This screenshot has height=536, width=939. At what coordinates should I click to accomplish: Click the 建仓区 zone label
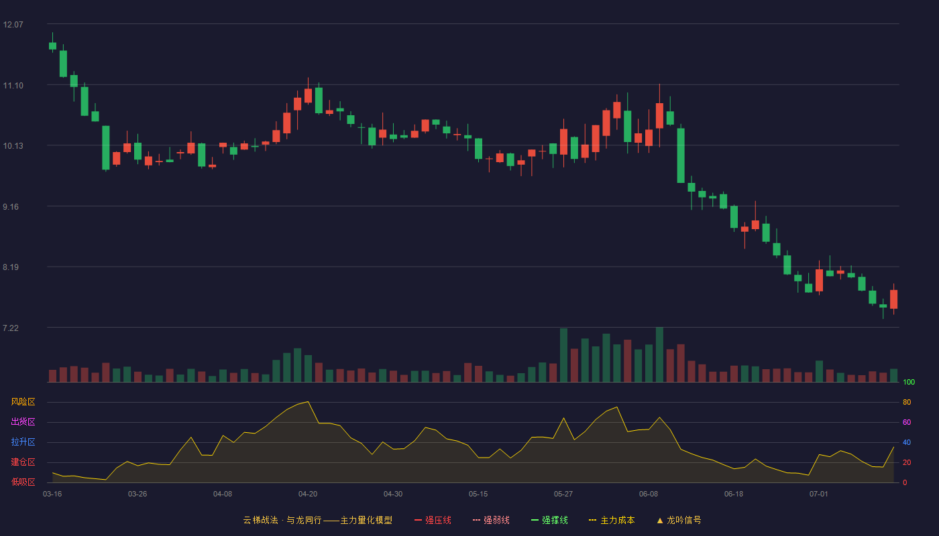(23, 462)
